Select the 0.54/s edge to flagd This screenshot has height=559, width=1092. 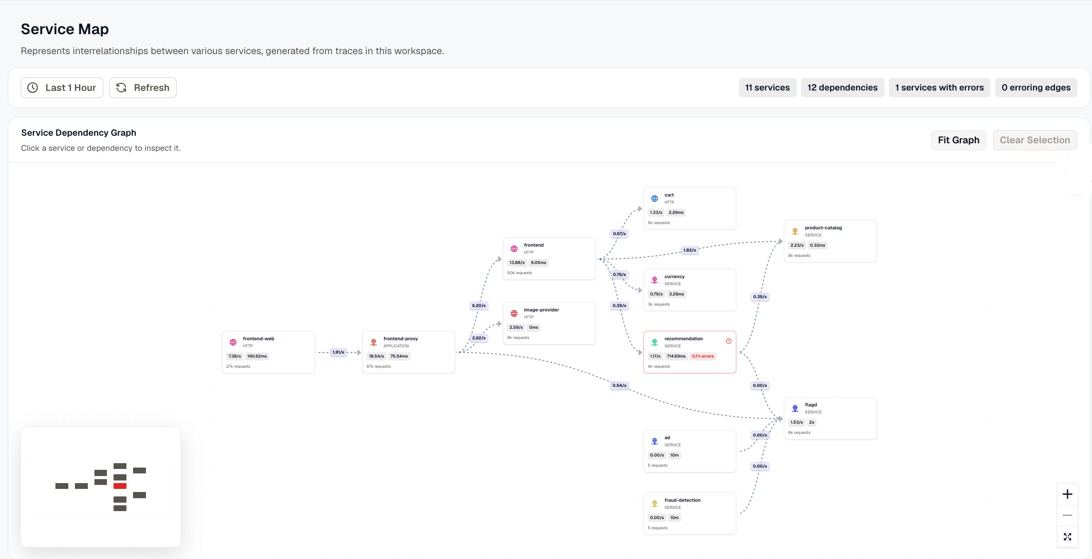(620, 386)
